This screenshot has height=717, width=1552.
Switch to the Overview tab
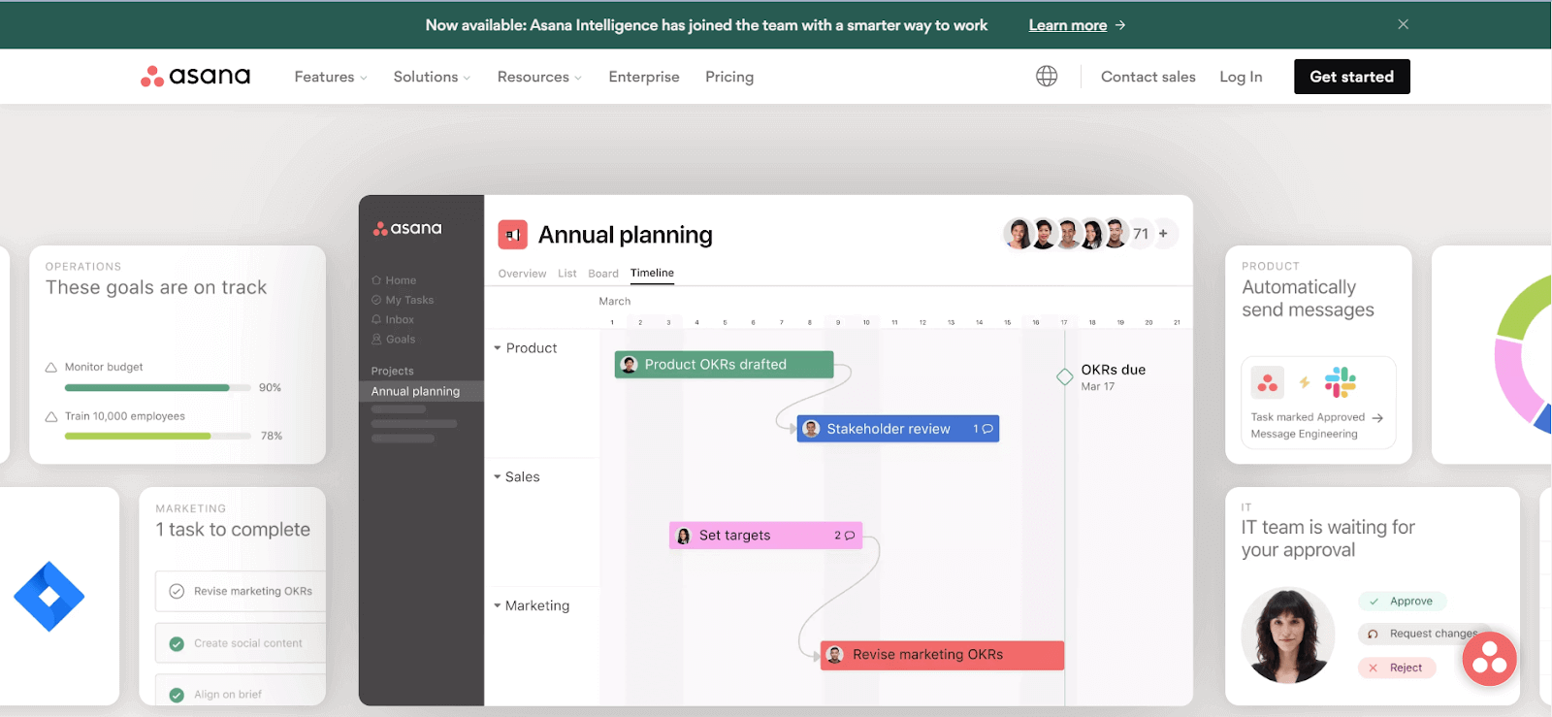[522, 274]
